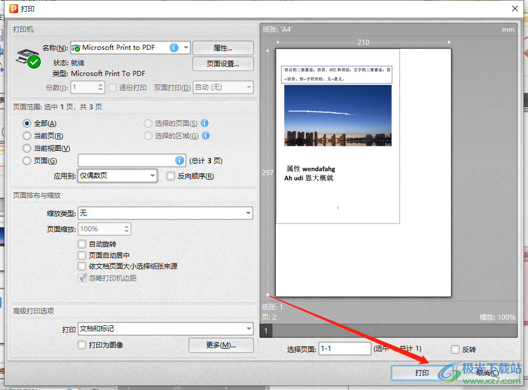
Task: Select the 当前页(R) radio button
Action: click(x=27, y=136)
